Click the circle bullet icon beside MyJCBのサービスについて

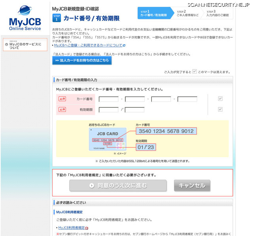point(7,44)
